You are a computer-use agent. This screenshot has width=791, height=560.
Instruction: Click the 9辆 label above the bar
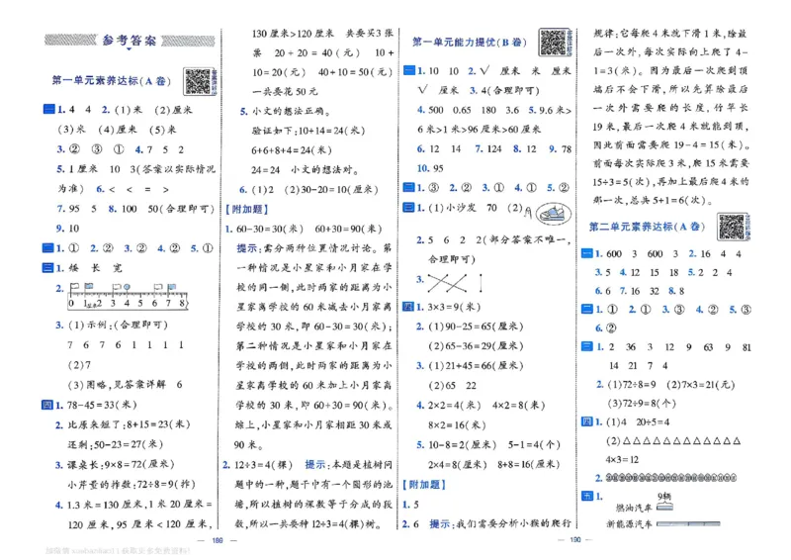point(664,497)
